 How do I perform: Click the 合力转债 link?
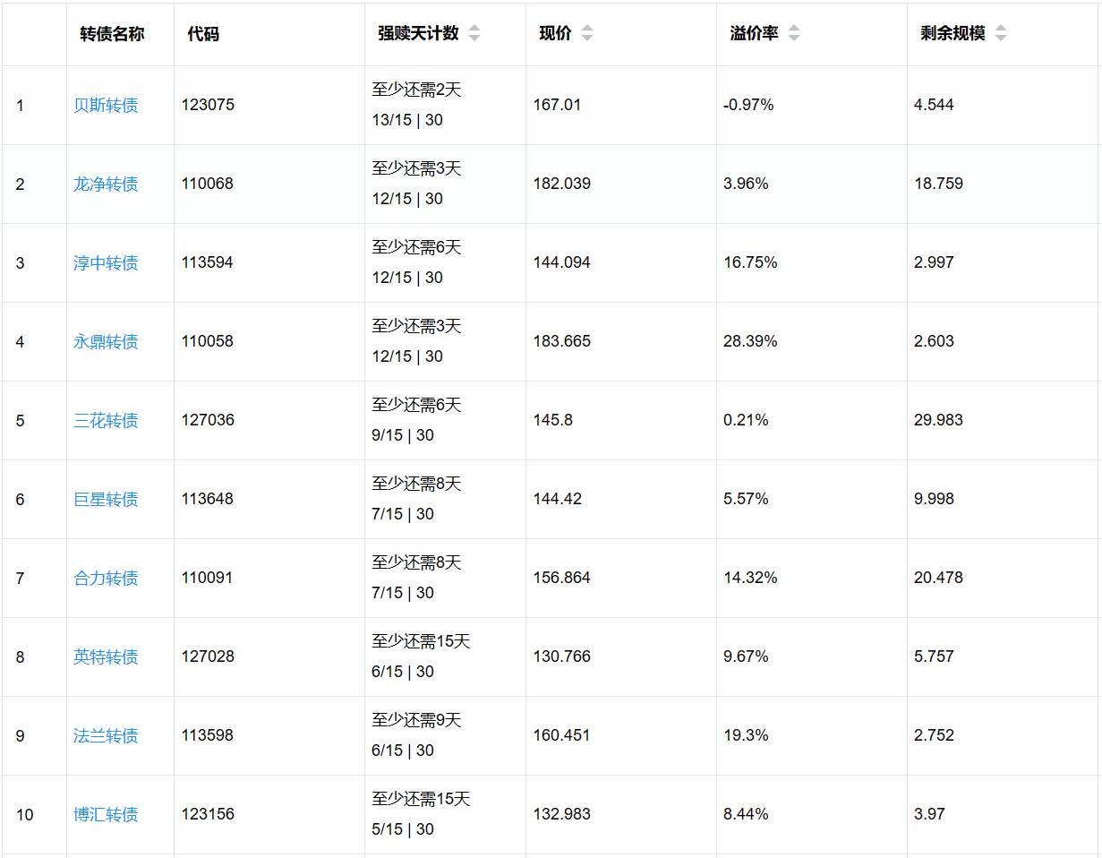[x=106, y=579]
